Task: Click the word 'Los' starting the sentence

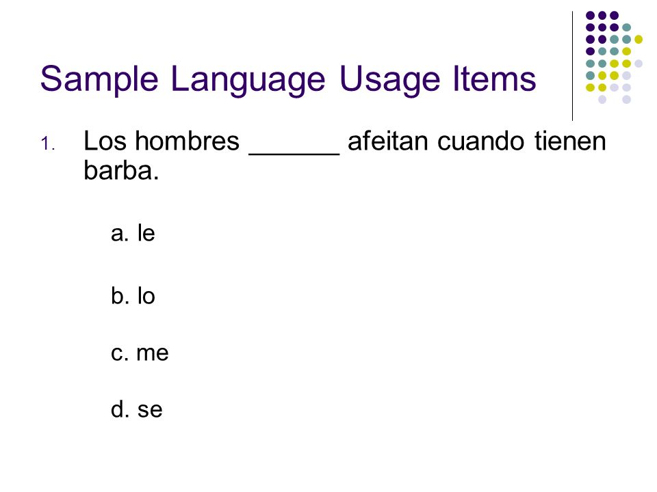Action: [105, 141]
